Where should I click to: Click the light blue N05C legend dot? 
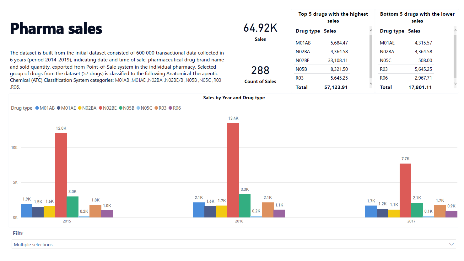tap(138, 108)
